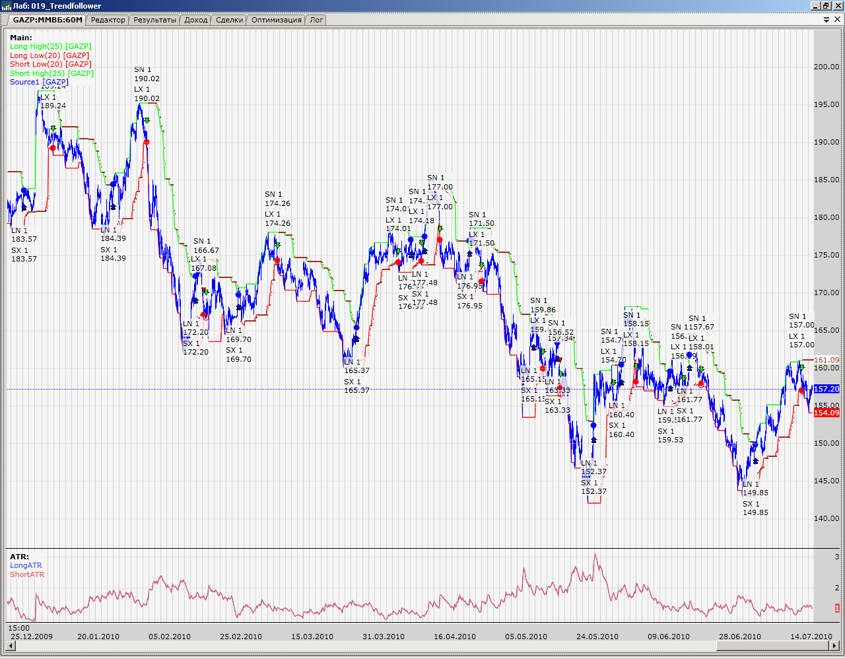Click the SX 1 149.85 trade label
The height and width of the screenshot is (659, 845).
[x=756, y=508]
